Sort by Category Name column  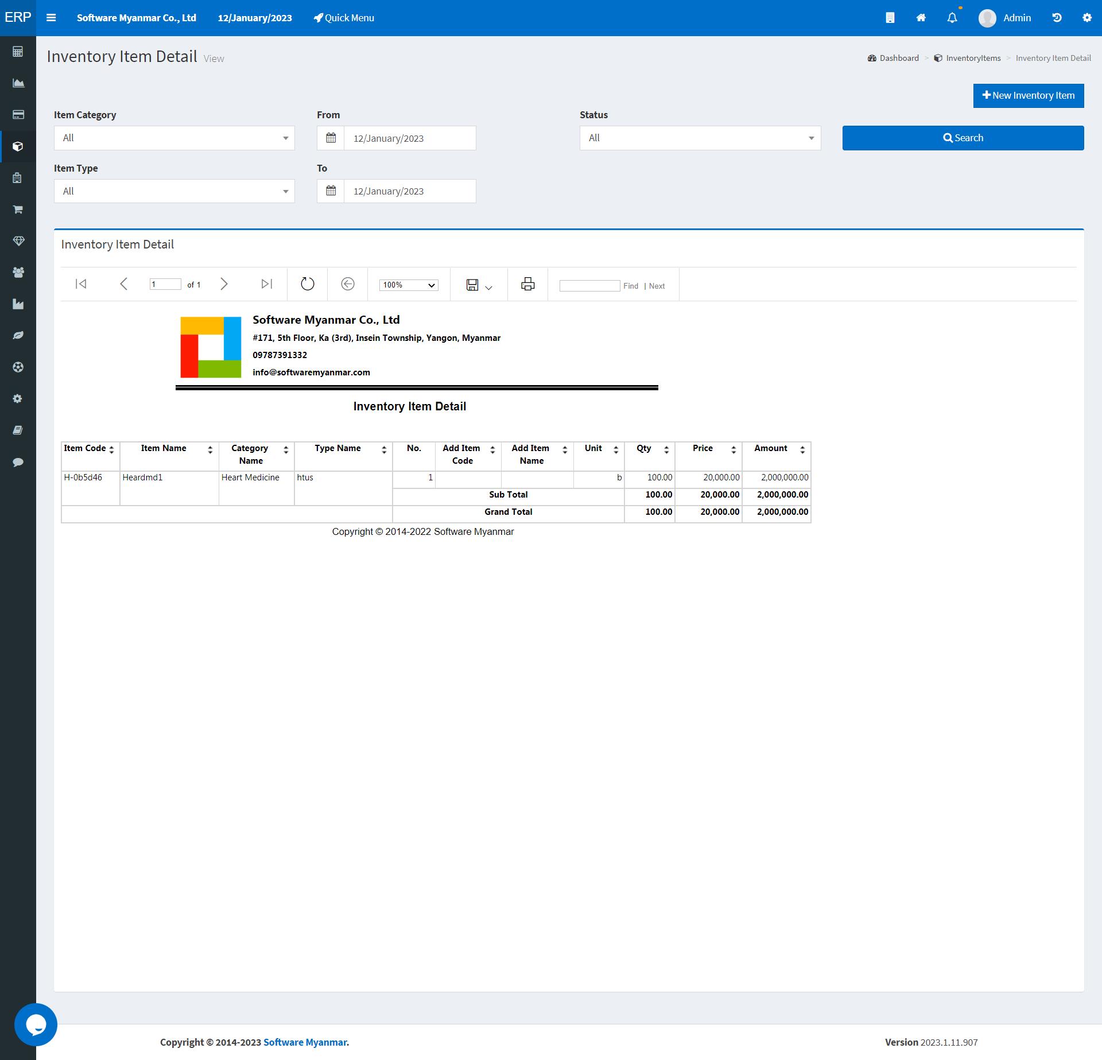tap(286, 450)
